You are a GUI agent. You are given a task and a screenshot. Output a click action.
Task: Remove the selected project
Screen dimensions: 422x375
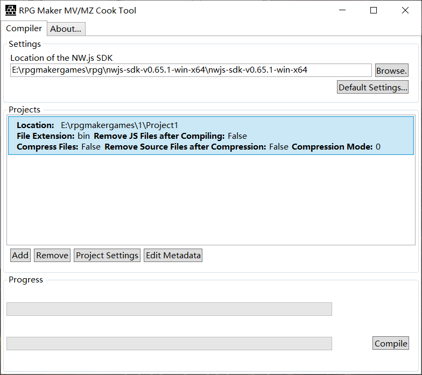(52, 255)
